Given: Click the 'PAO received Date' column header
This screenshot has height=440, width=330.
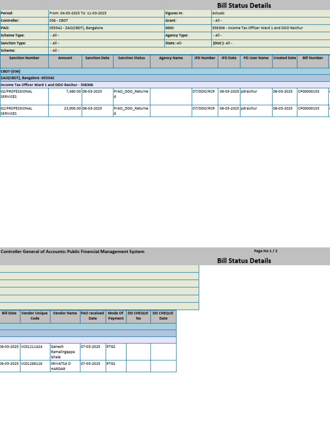Looking at the screenshot, I should point(92,316).
